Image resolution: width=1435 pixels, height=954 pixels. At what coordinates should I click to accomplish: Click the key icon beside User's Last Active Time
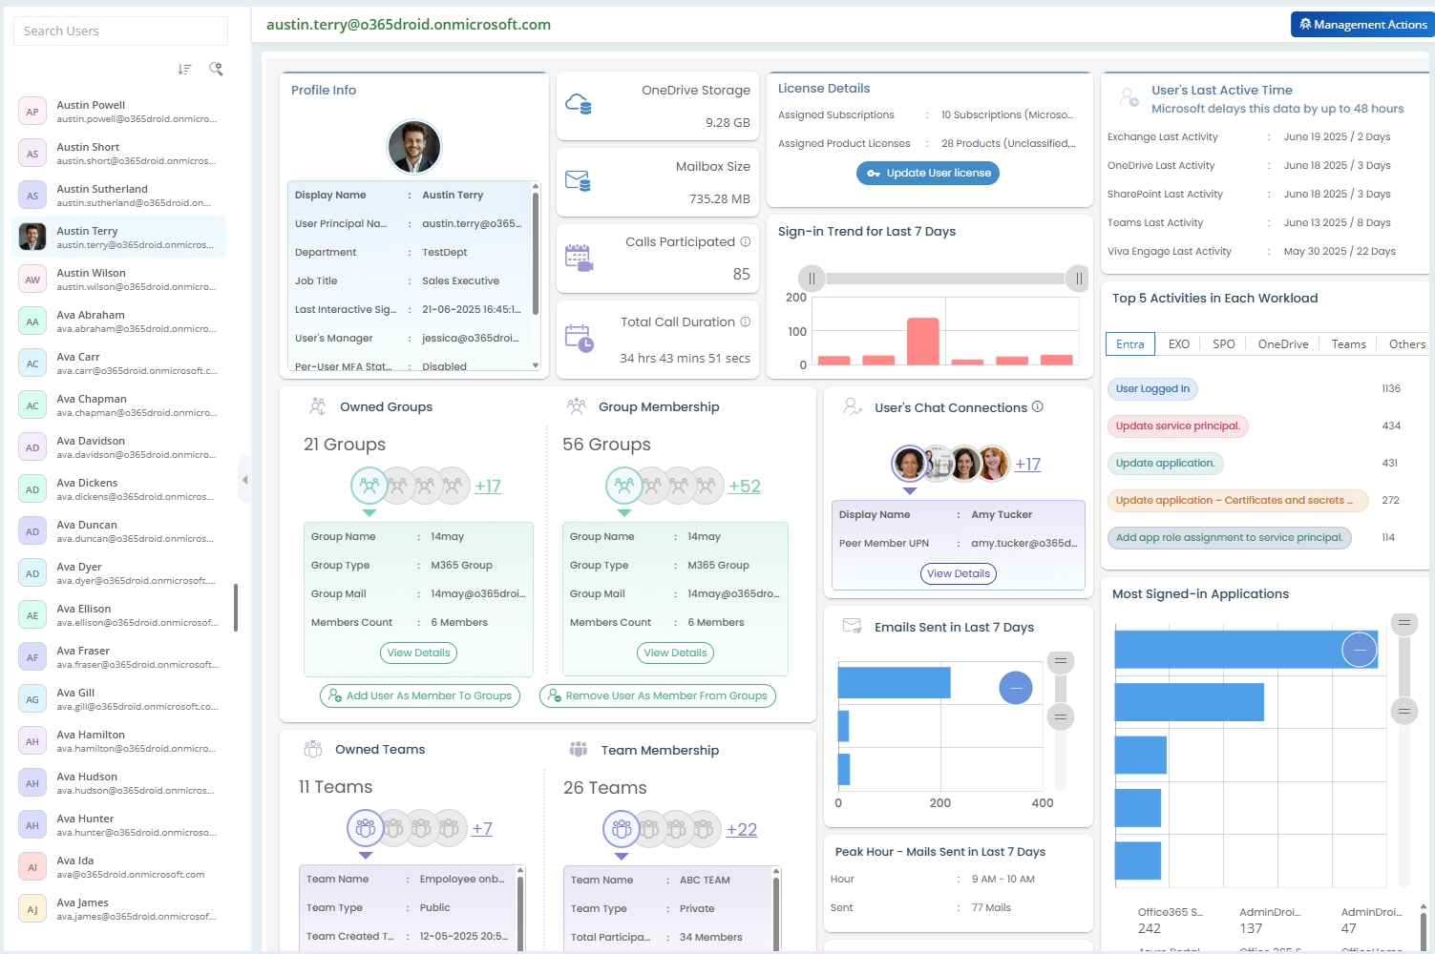pyautogui.click(x=1128, y=96)
